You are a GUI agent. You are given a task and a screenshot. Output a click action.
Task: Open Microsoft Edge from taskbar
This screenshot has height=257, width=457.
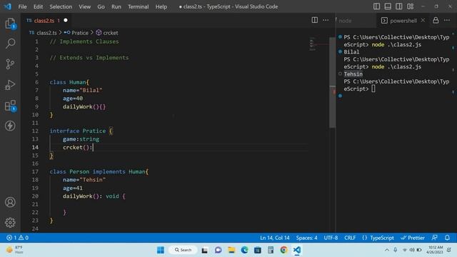(x=244, y=250)
